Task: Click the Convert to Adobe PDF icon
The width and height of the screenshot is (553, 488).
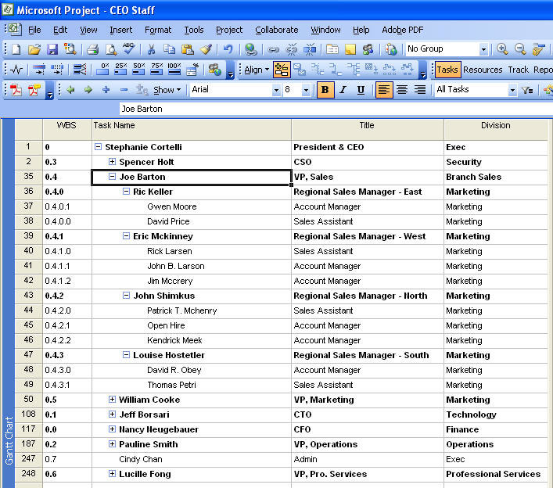Action: click(16, 90)
